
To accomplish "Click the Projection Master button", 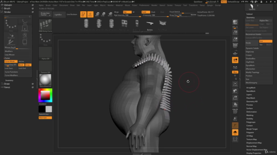I will pos(45,14).
